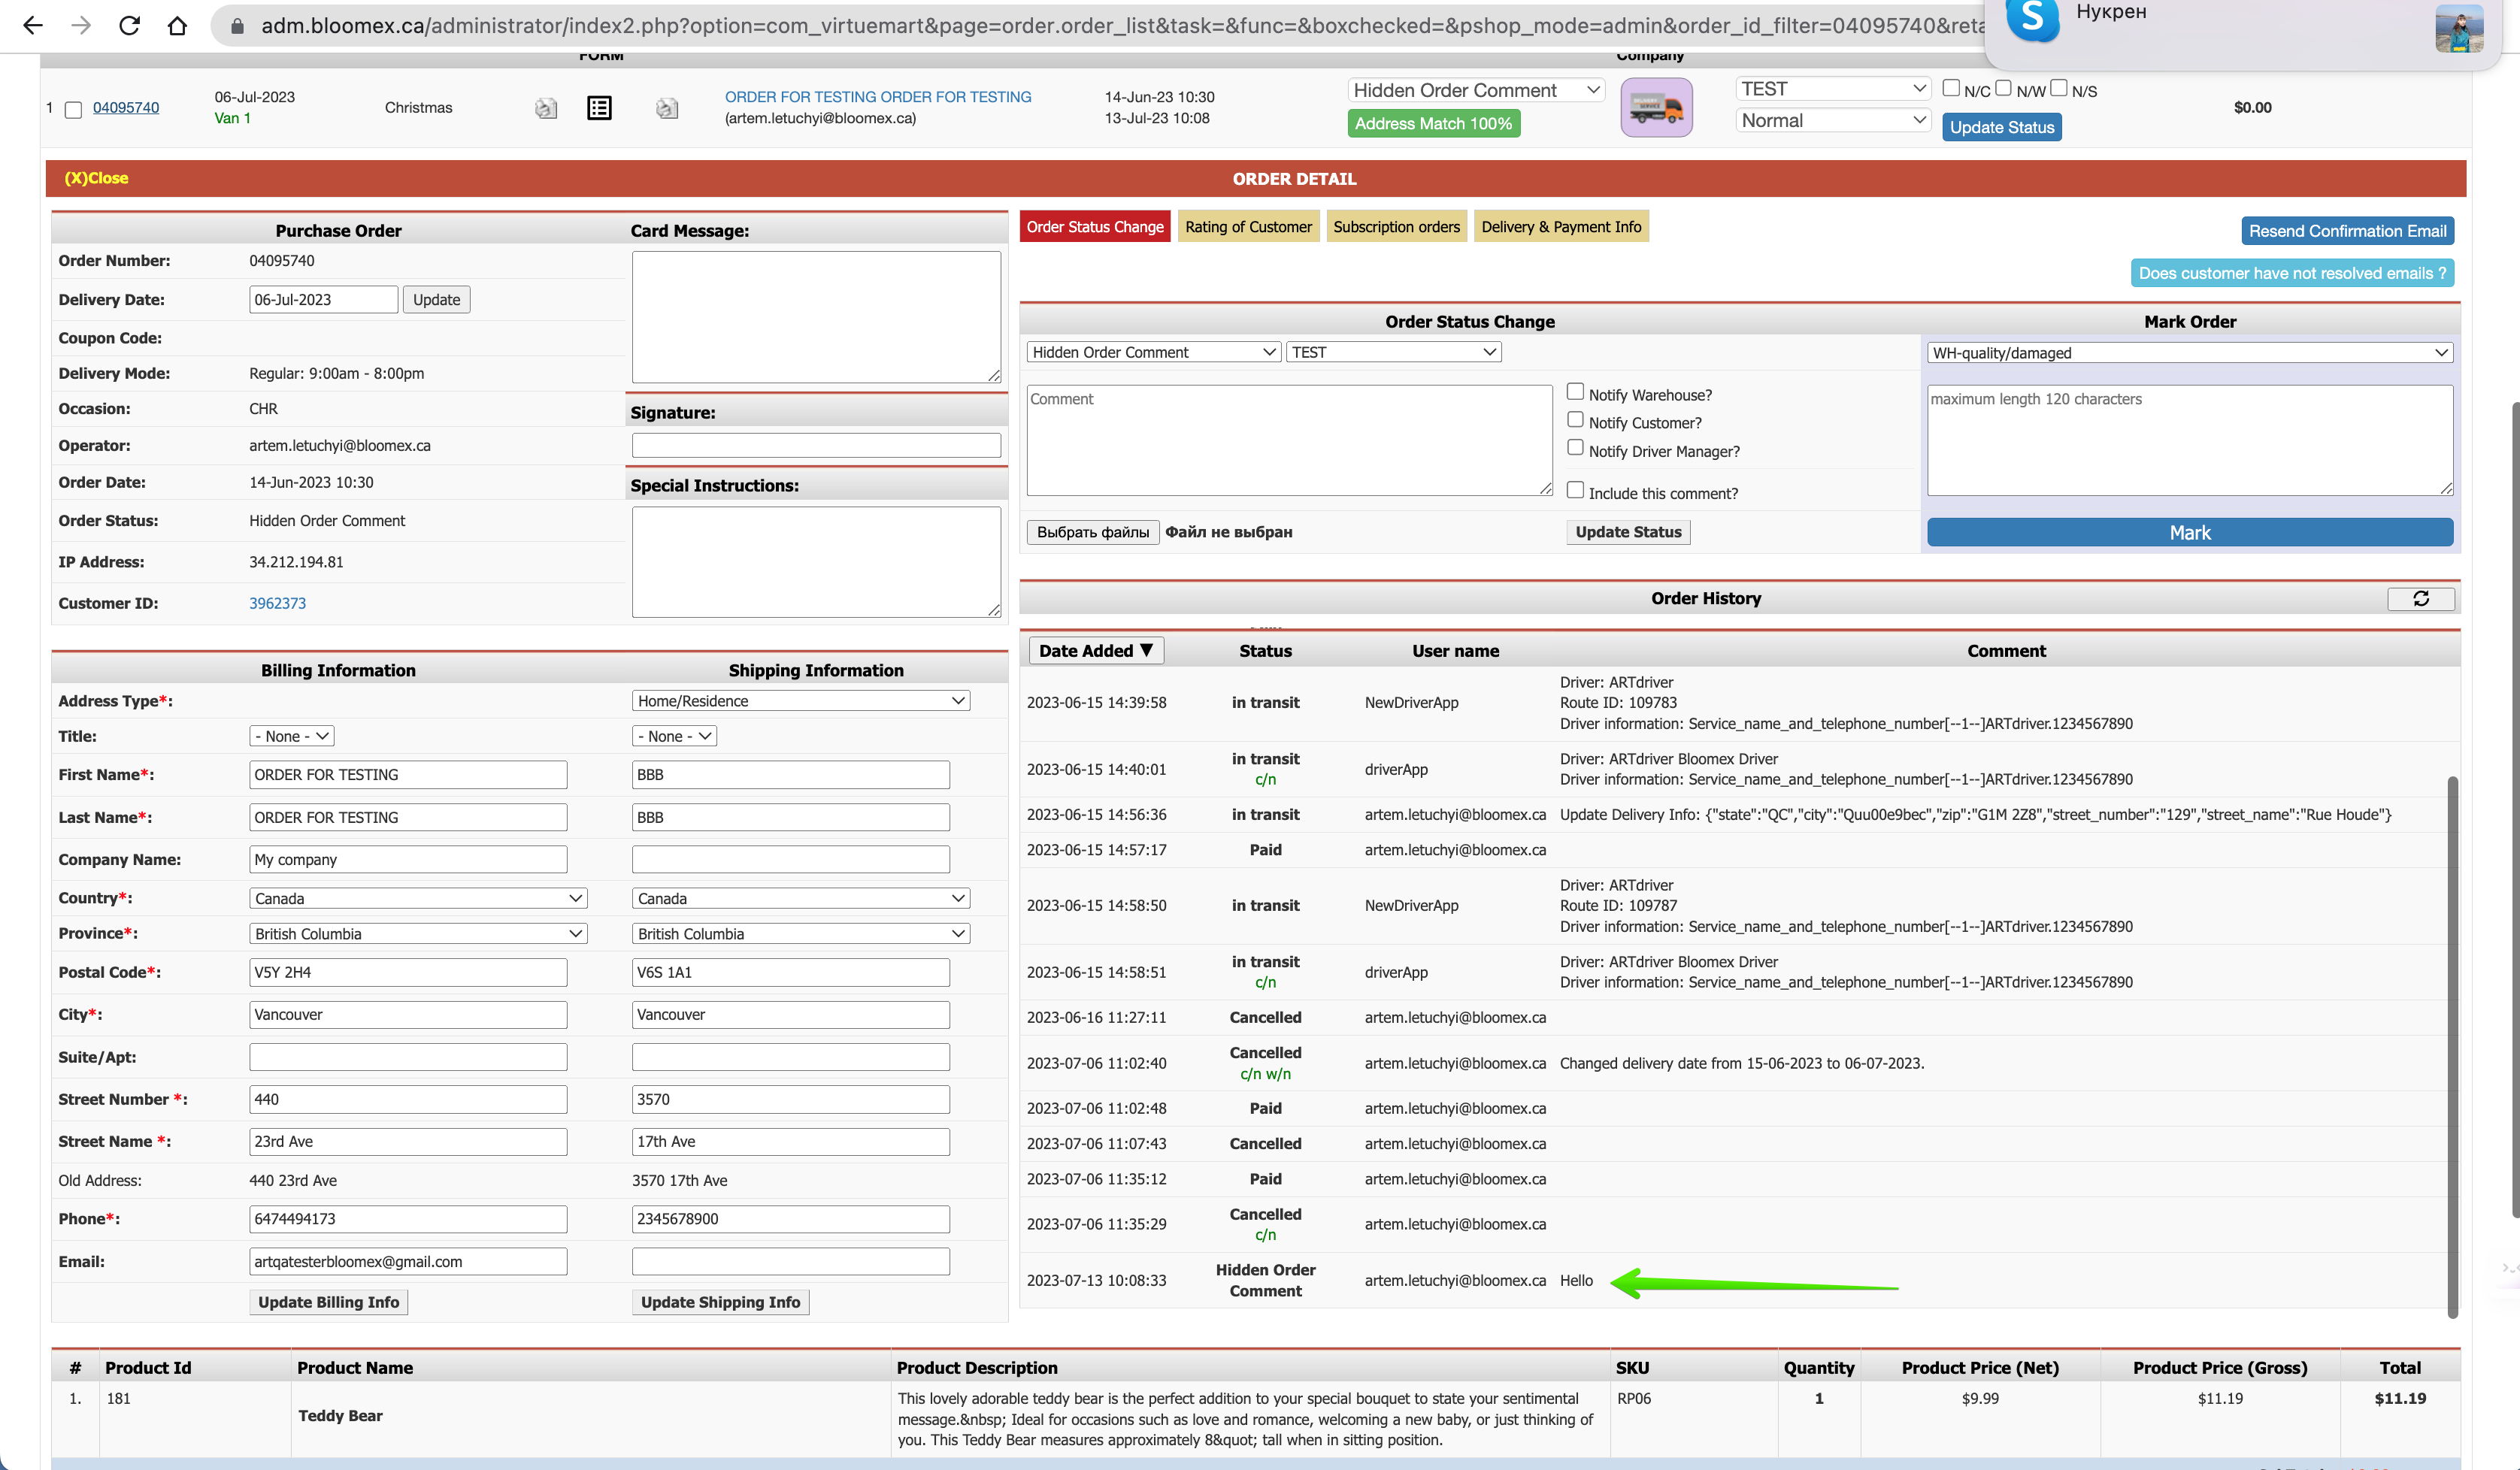Click Update next to delivery date
This screenshot has width=2520, height=1470.
[x=436, y=300]
